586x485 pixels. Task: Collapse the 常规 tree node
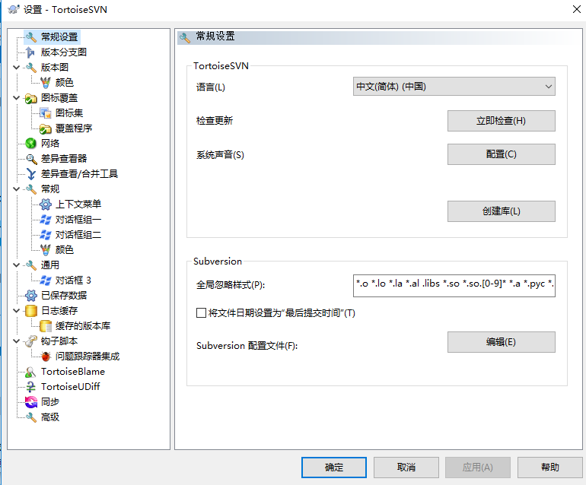[17, 189]
